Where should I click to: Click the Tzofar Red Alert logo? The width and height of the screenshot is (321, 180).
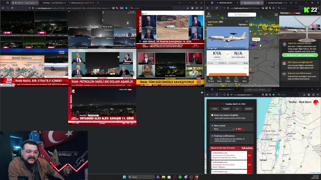coord(315,102)
